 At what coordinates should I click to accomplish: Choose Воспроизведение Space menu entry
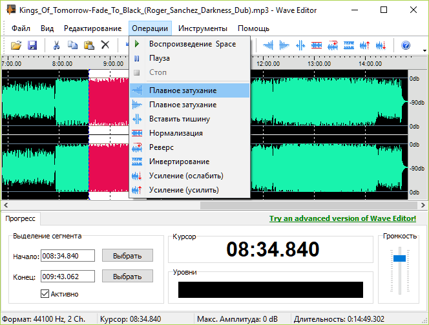pos(189,44)
